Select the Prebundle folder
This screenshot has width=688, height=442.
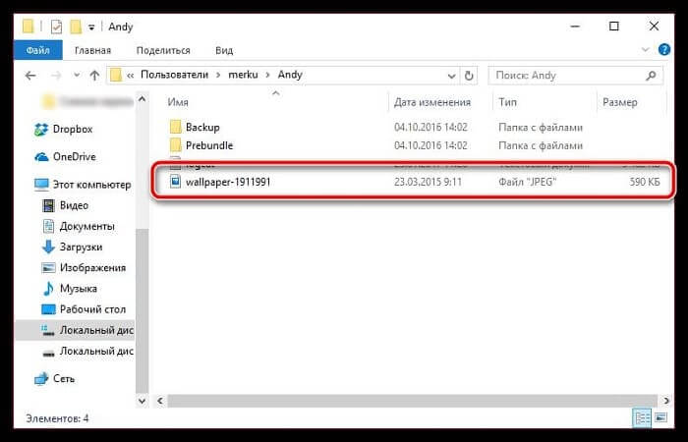point(209,145)
